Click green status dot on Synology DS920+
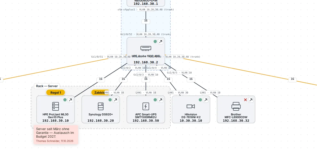This screenshot has height=151, width=317. click(x=110, y=100)
